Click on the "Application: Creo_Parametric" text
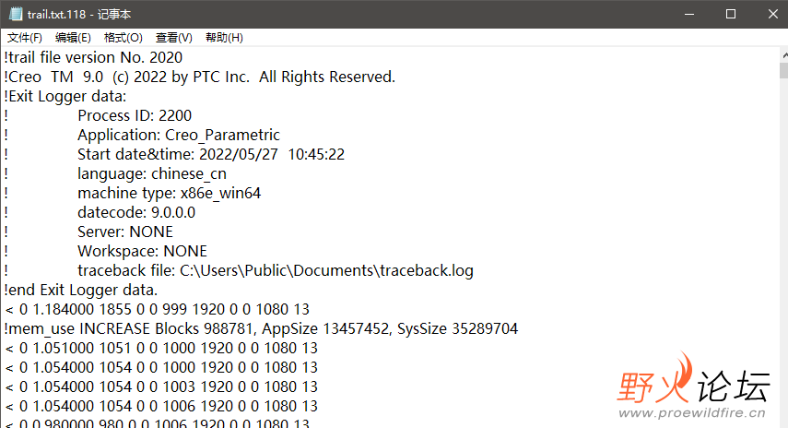The image size is (788, 428). point(179,135)
